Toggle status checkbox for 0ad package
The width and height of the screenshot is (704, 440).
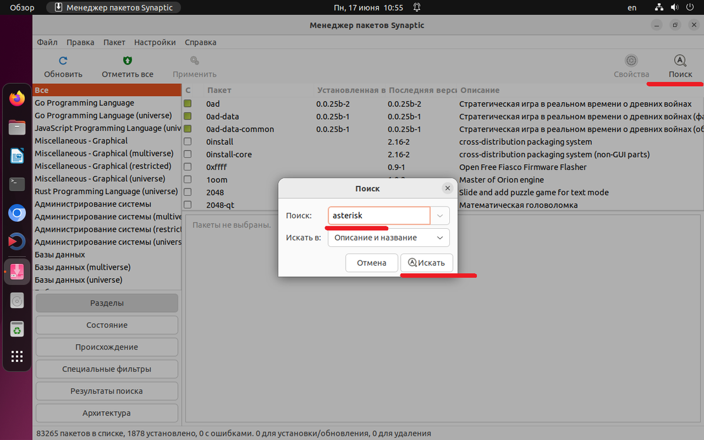[x=188, y=104]
